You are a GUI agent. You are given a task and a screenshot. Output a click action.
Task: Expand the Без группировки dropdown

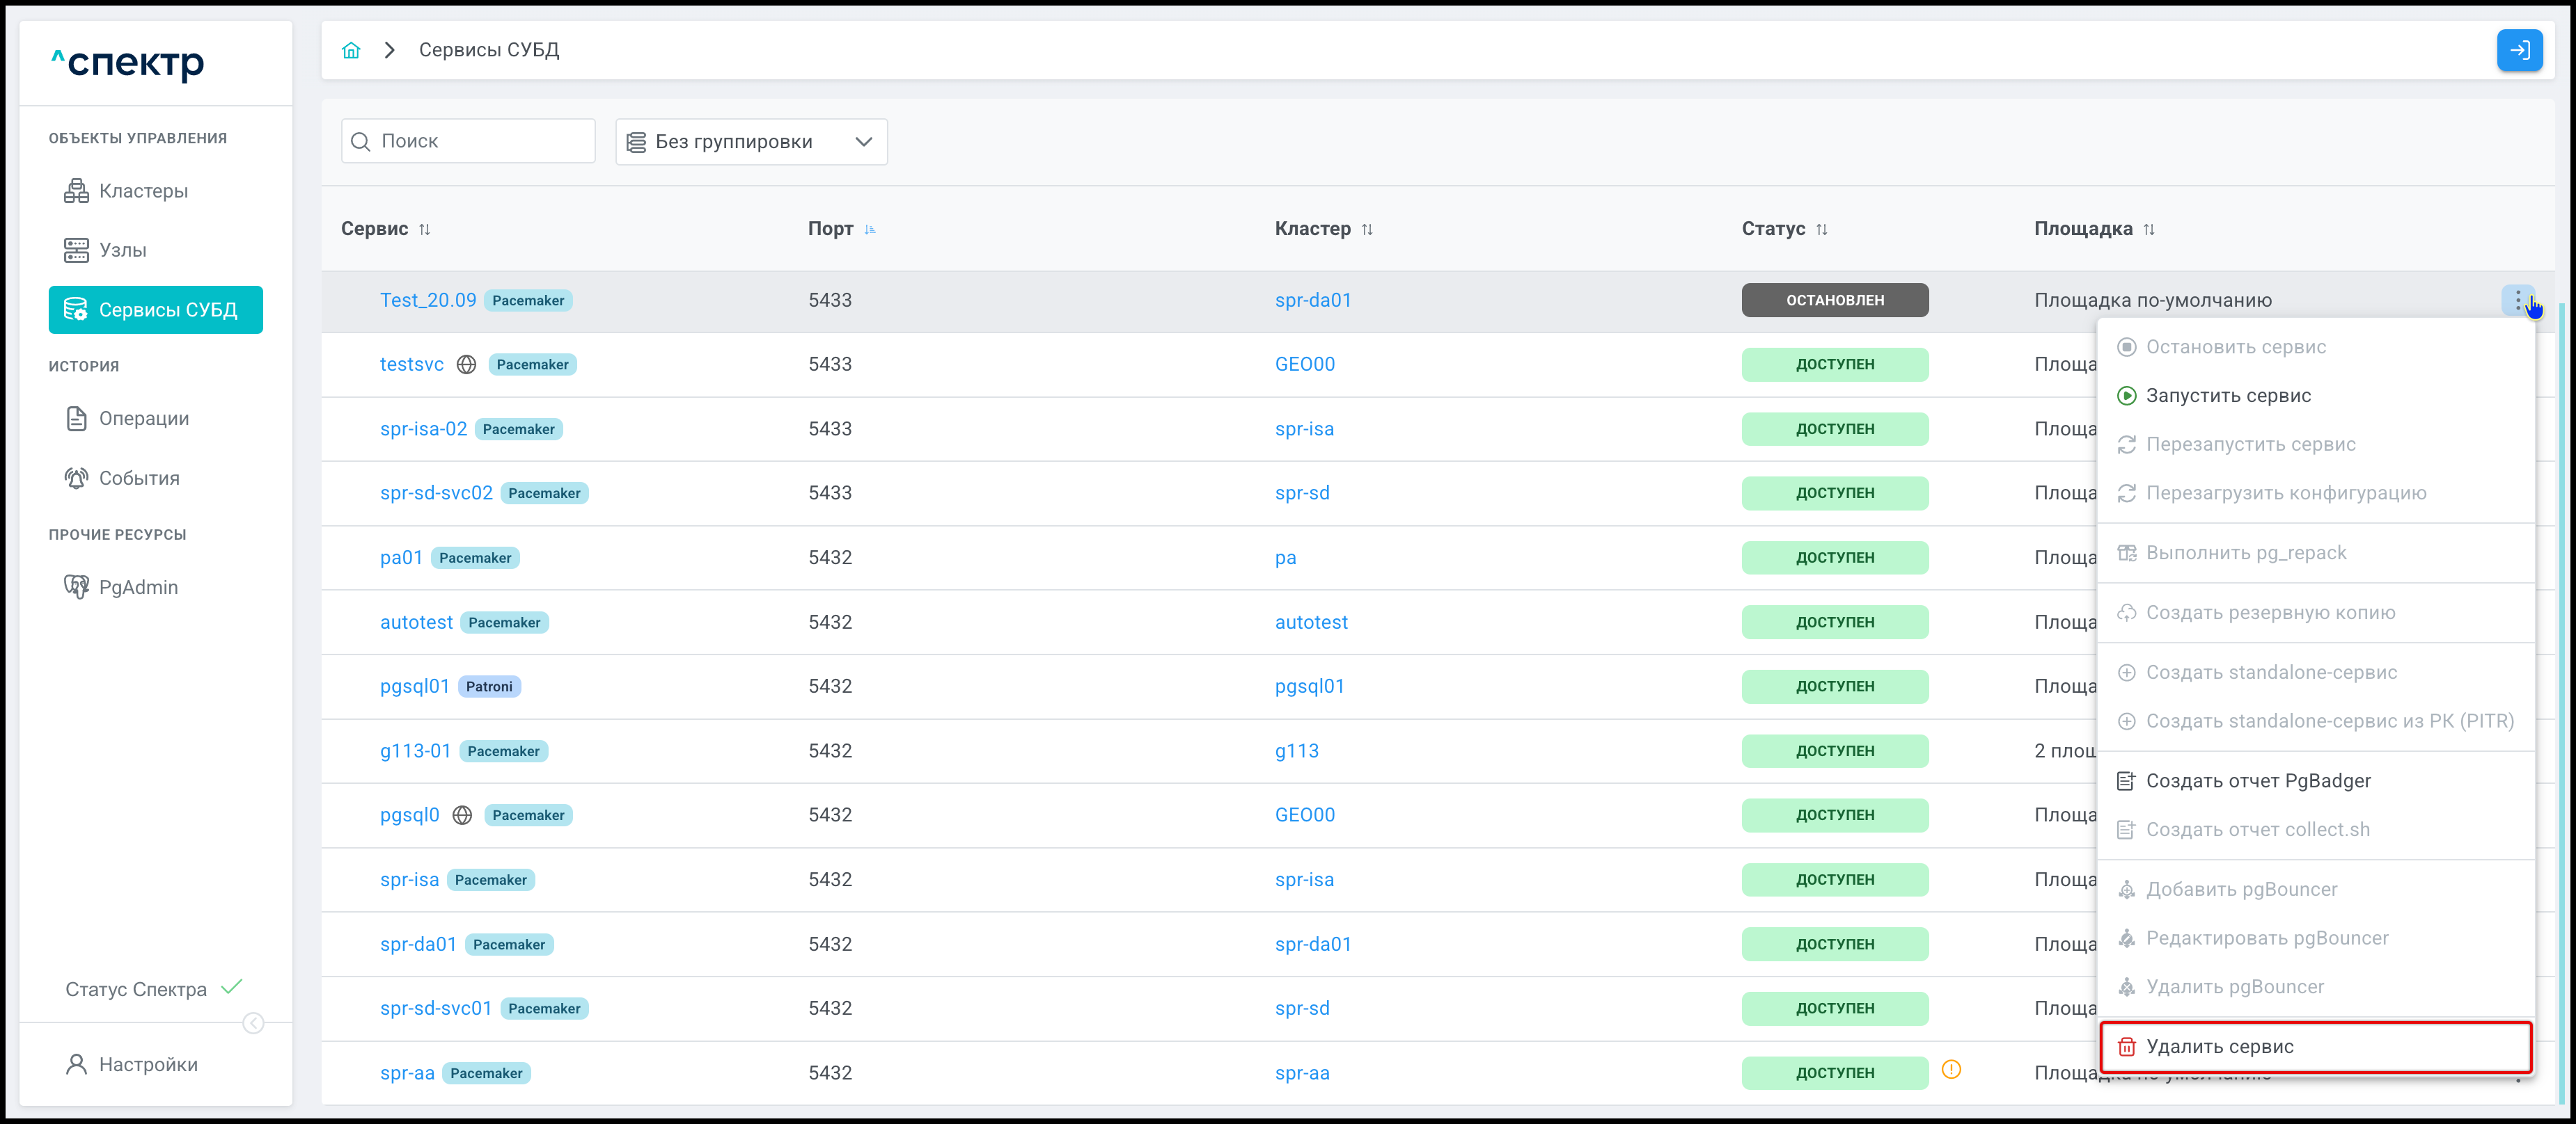pyautogui.click(x=751, y=142)
